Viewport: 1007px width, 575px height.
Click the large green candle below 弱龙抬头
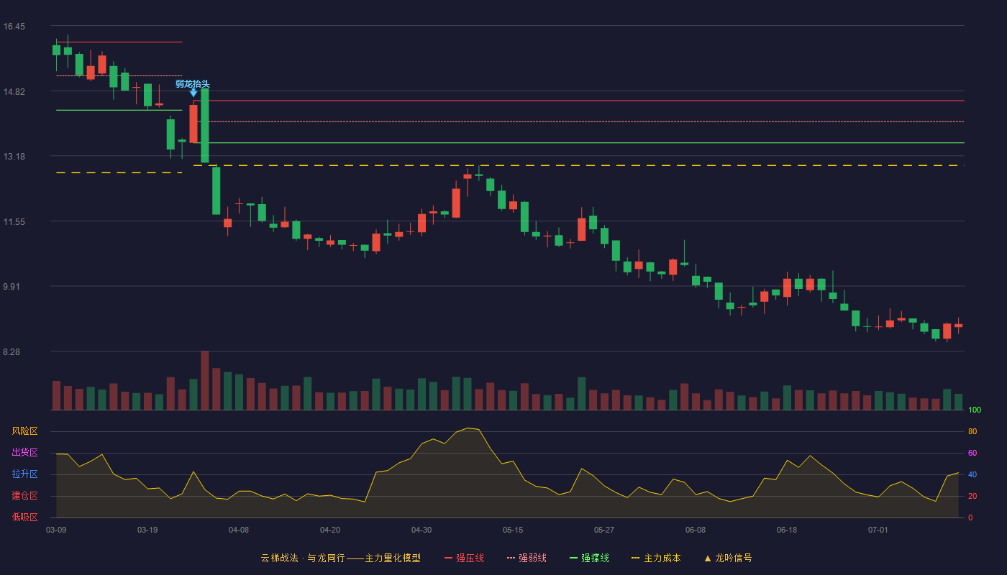click(205, 125)
